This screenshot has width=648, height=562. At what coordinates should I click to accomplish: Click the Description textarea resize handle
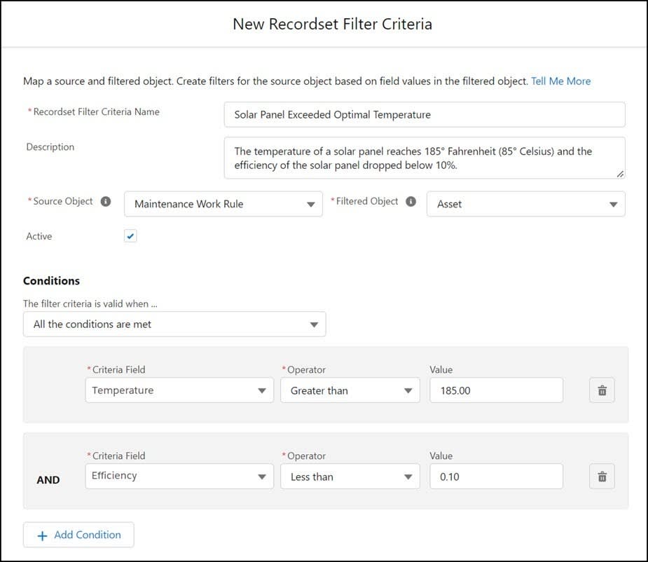(620, 174)
